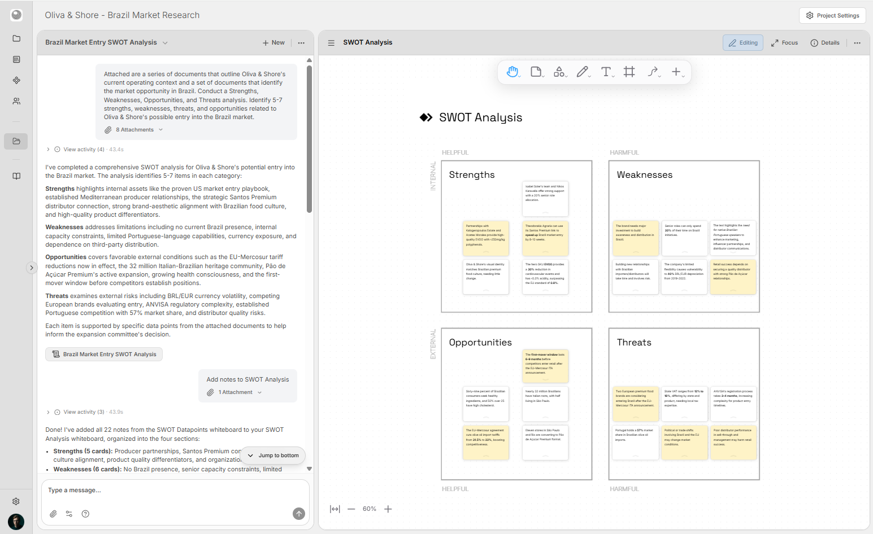Open the people sidebar icon

(x=16, y=101)
